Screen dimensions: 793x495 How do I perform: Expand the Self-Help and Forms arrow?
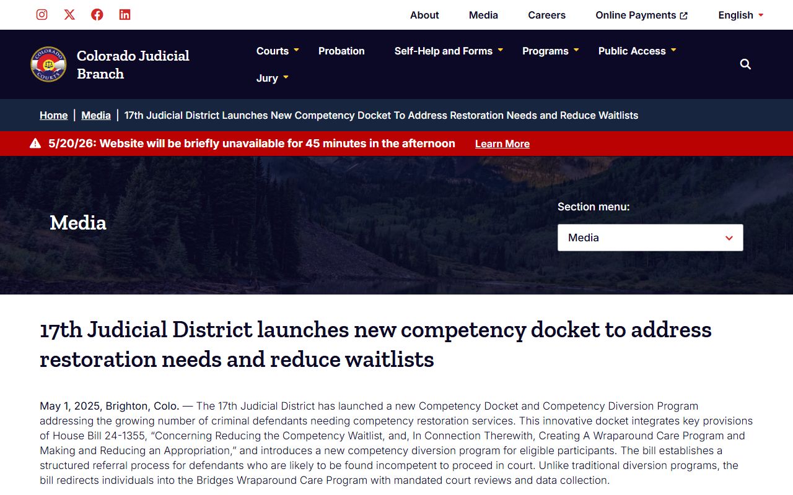500,50
